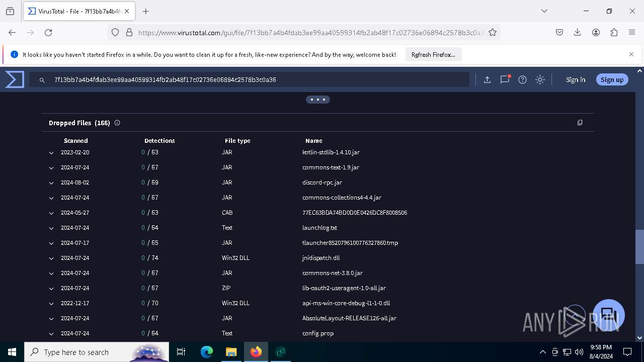Open the list all tabs dropdown

coord(544,11)
